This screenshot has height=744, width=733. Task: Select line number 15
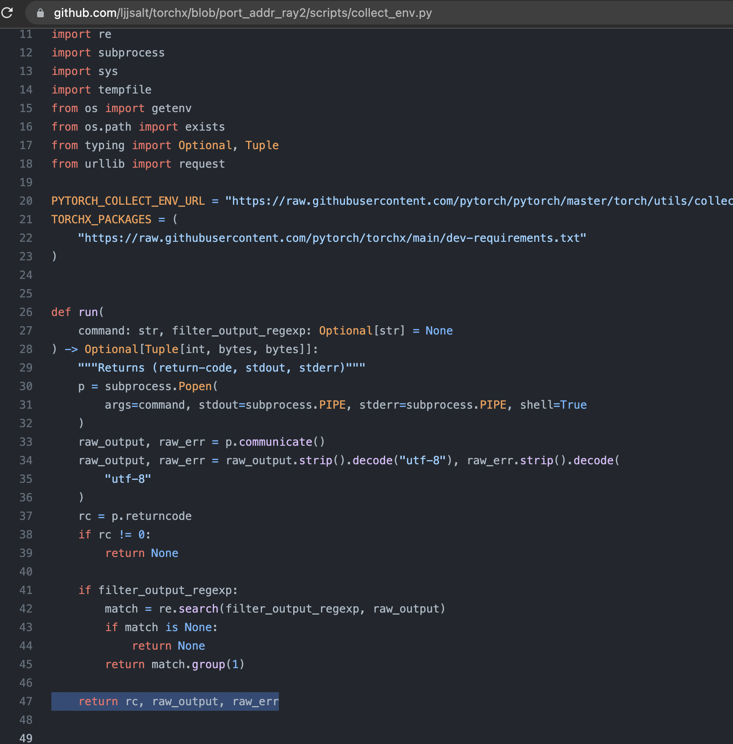pos(26,108)
